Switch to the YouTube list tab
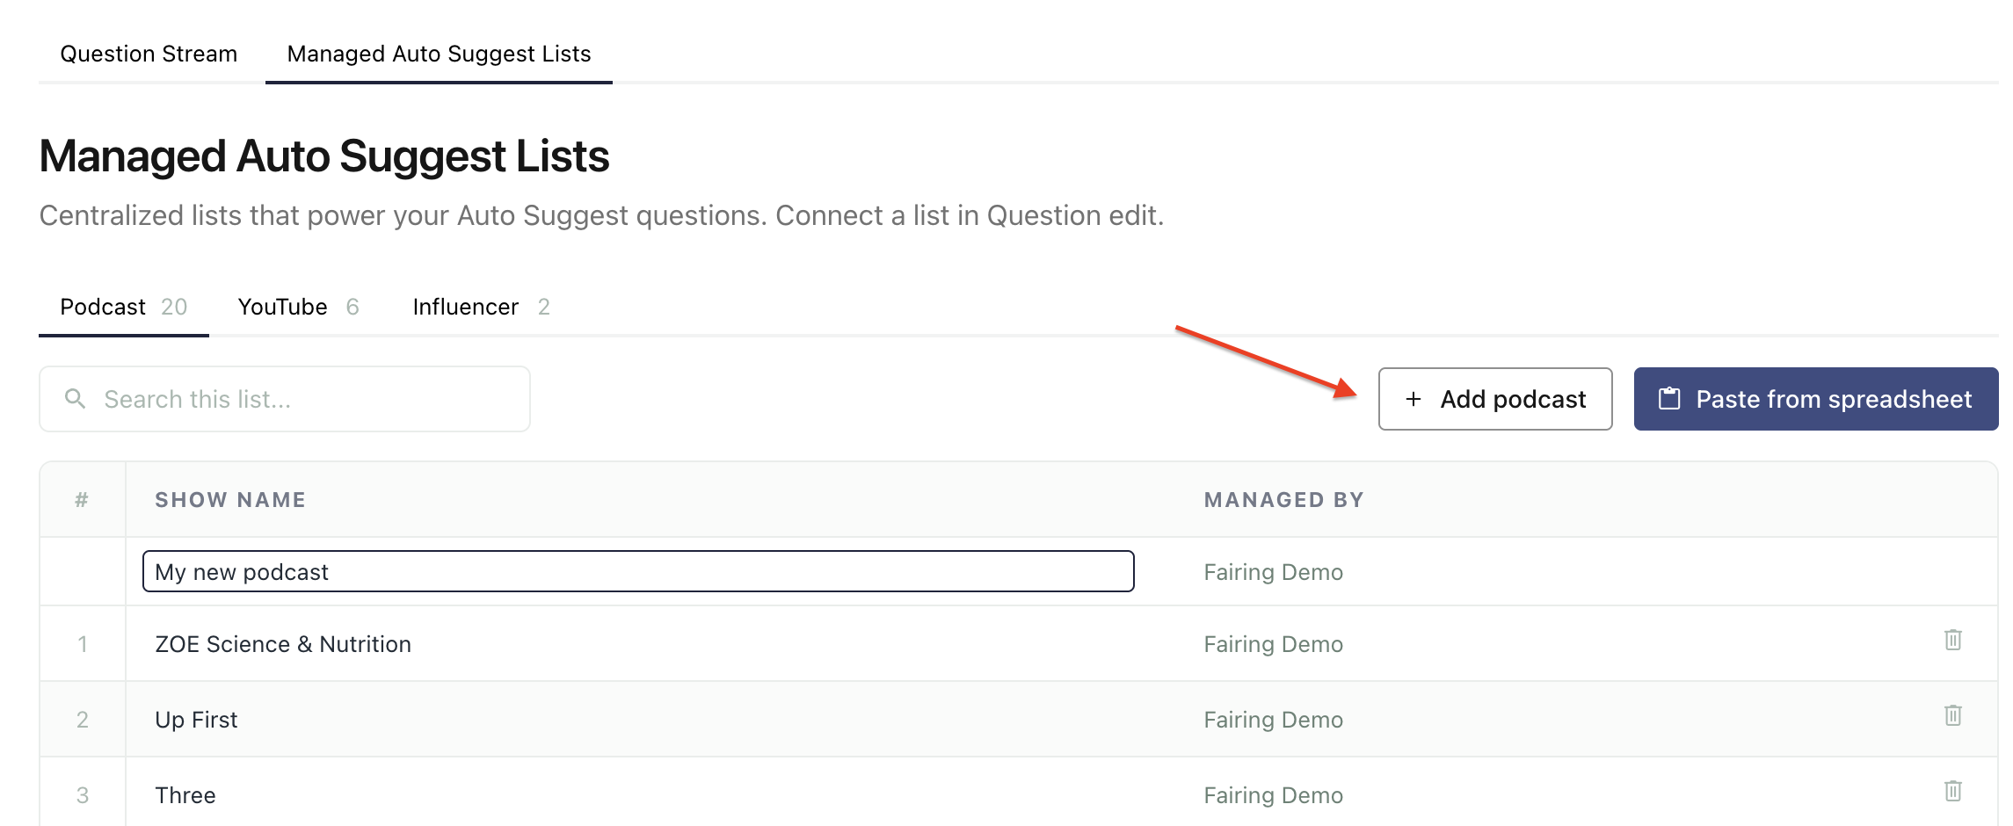 pyautogui.click(x=299, y=307)
